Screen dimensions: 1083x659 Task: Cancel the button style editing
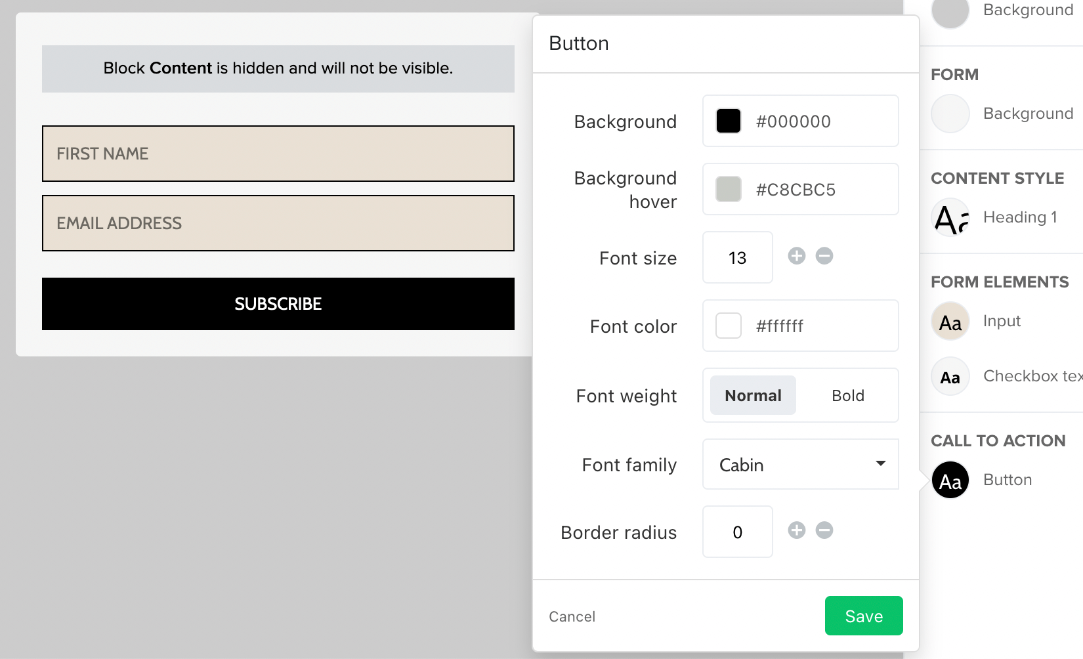point(572,617)
